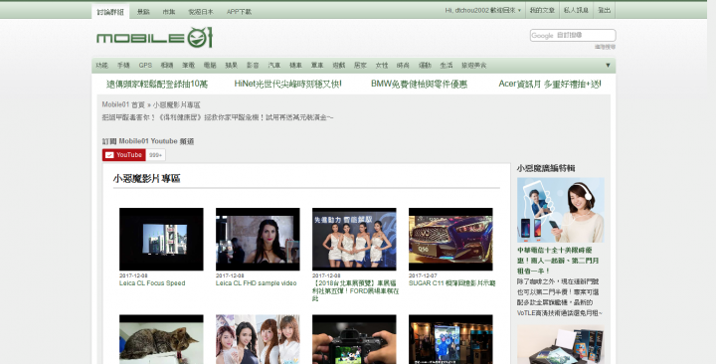Click the SUGAR C11 video title
The width and height of the screenshot is (716, 364).
coord(452,283)
